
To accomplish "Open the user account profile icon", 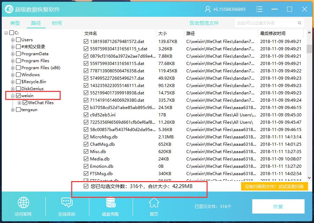I will click(208, 9).
